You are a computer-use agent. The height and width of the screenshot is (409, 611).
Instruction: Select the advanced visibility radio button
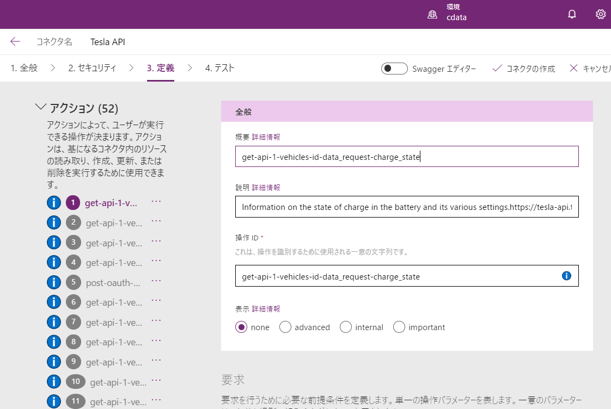pos(285,327)
